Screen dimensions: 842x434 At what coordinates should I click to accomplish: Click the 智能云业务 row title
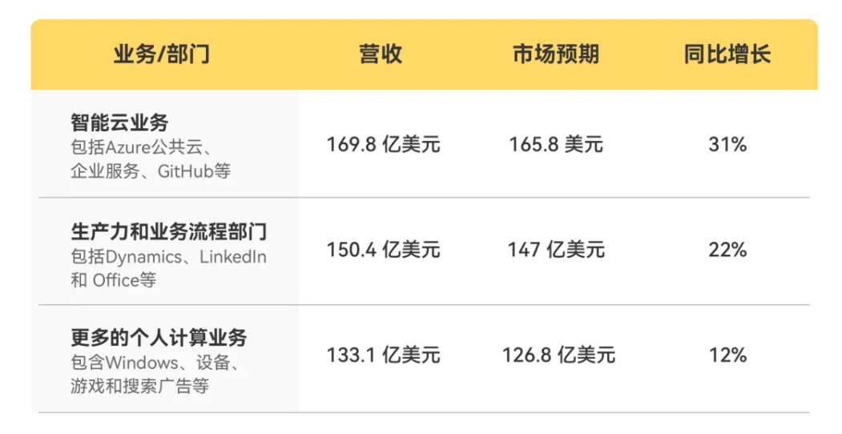click(119, 123)
